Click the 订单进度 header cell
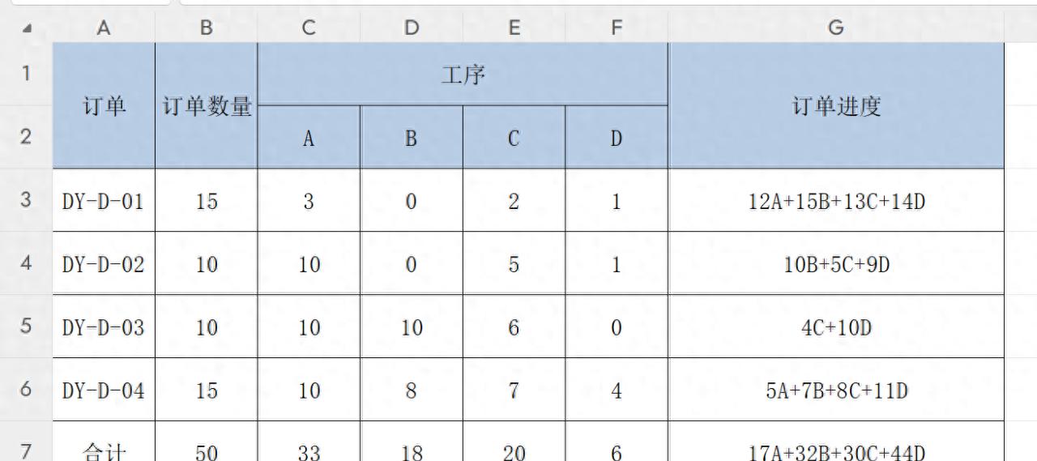 pos(836,105)
